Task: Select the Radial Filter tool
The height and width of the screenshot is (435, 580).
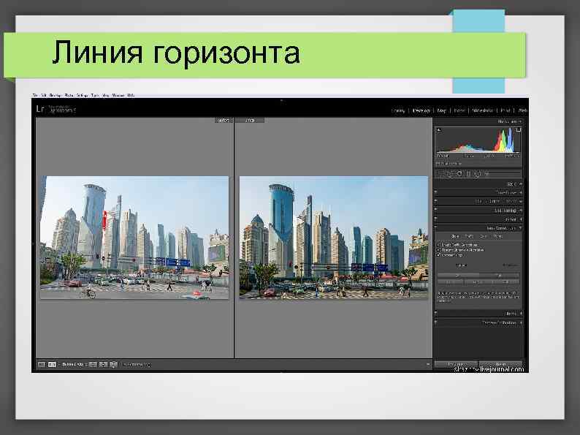Action: click(477, 173)
